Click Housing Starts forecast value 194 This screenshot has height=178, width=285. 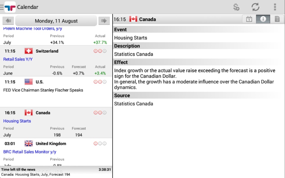pos(78,135)
